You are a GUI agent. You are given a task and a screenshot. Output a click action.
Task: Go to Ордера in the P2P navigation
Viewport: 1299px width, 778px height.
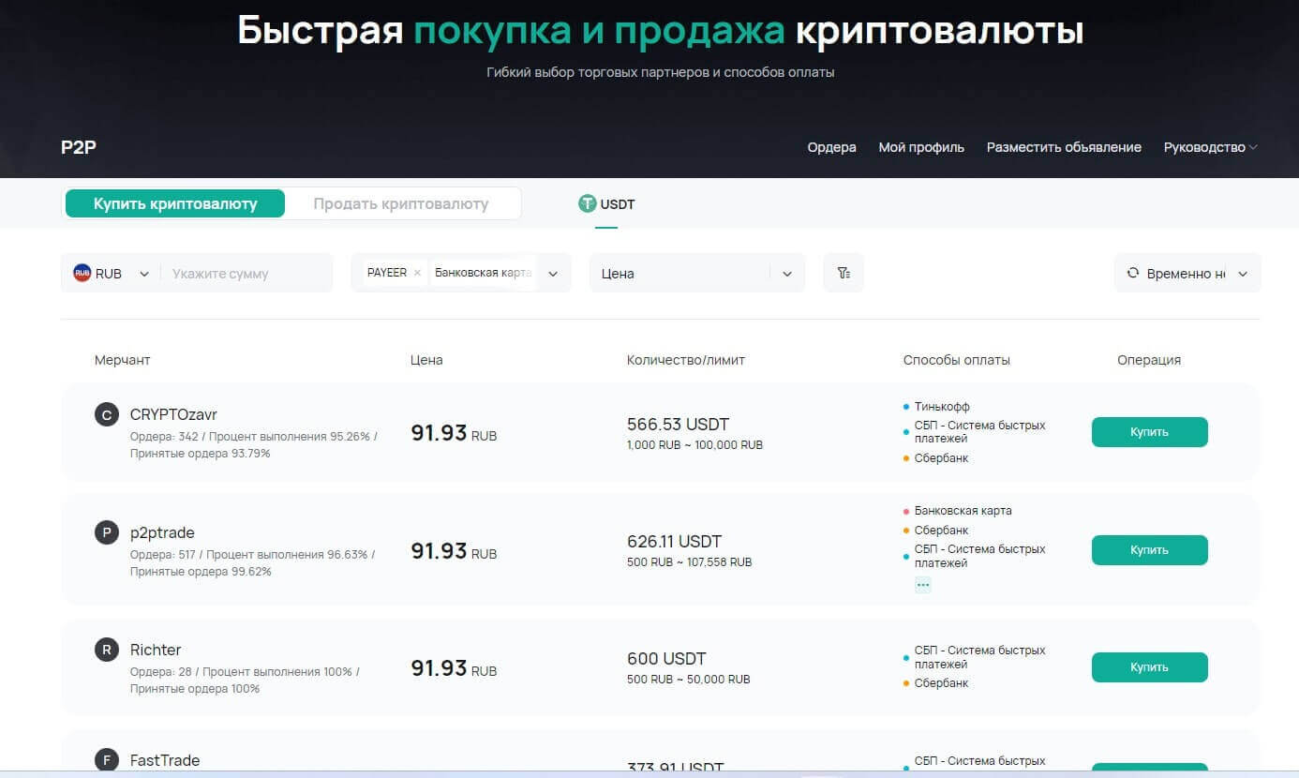pyautogui.click(x=831, y=147)
